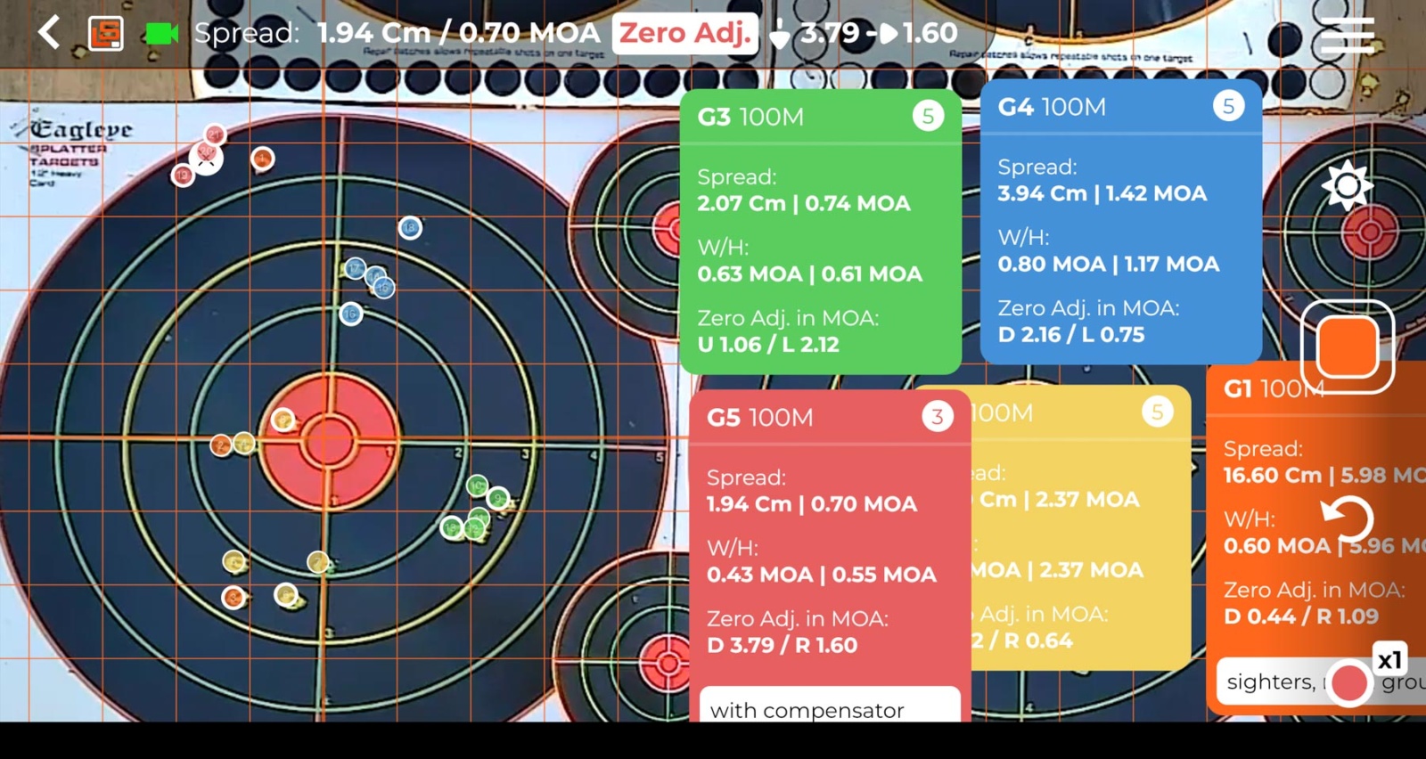Select yellow shot marker beside orange marker 3
The image size is (1426, 759).
click(x=285, y=594)
